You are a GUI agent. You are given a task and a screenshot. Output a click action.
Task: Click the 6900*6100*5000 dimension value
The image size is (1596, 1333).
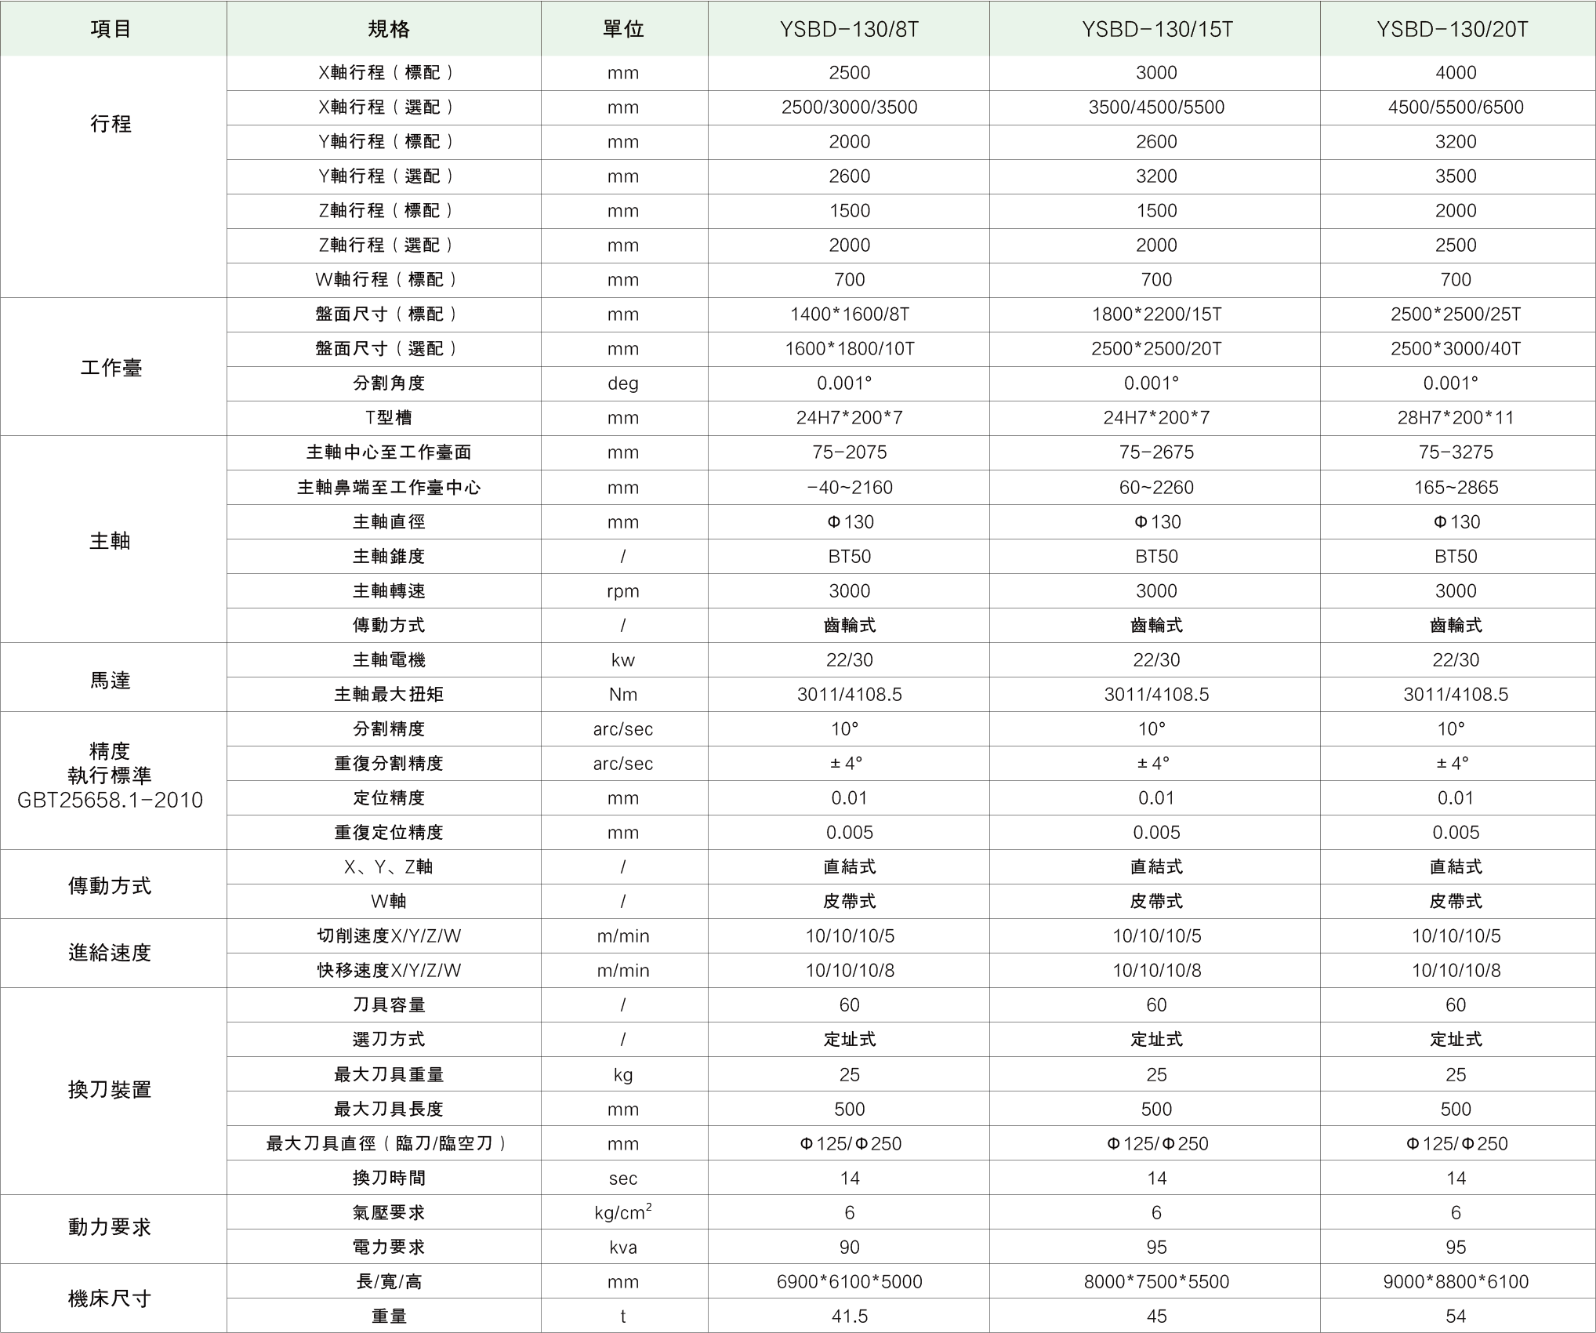click(849, 1281)
